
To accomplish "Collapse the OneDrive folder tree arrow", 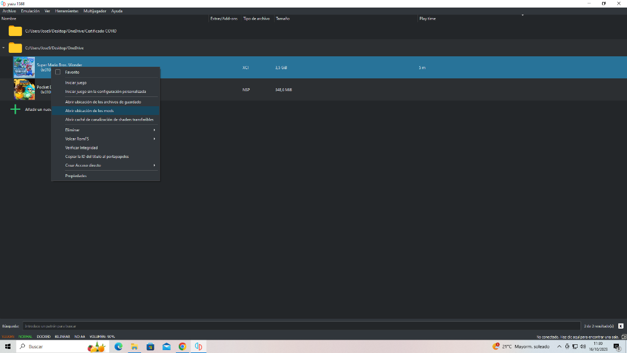I will pyautogui.click(x=3, y=48).
